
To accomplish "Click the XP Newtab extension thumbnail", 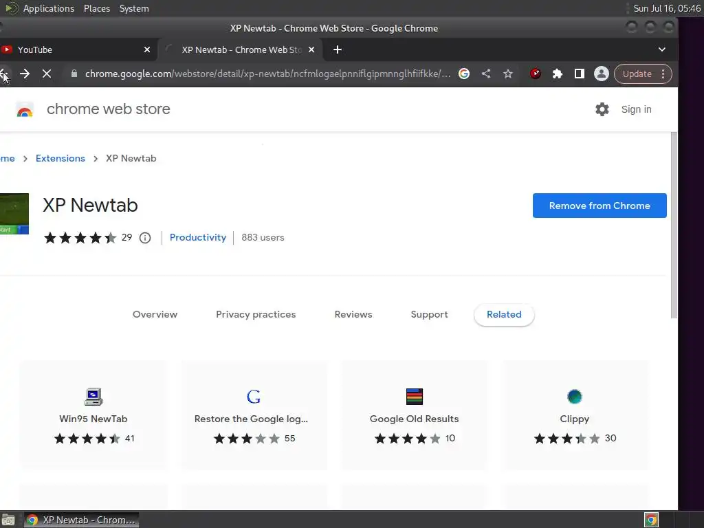I will (14, 214).
